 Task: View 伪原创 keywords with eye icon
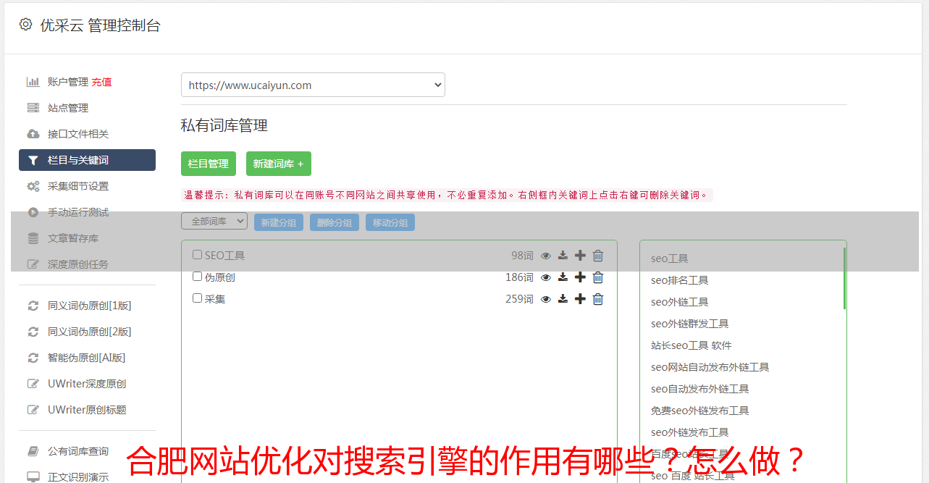546,277
